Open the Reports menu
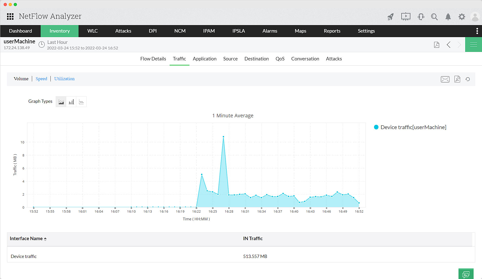Image resolution: width=482 pixels, height=279 pixels. pos(332,31)
